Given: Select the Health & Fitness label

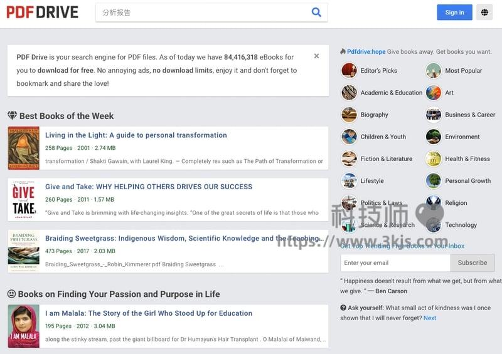Looking at the screenshot, I should click(467, 159).
